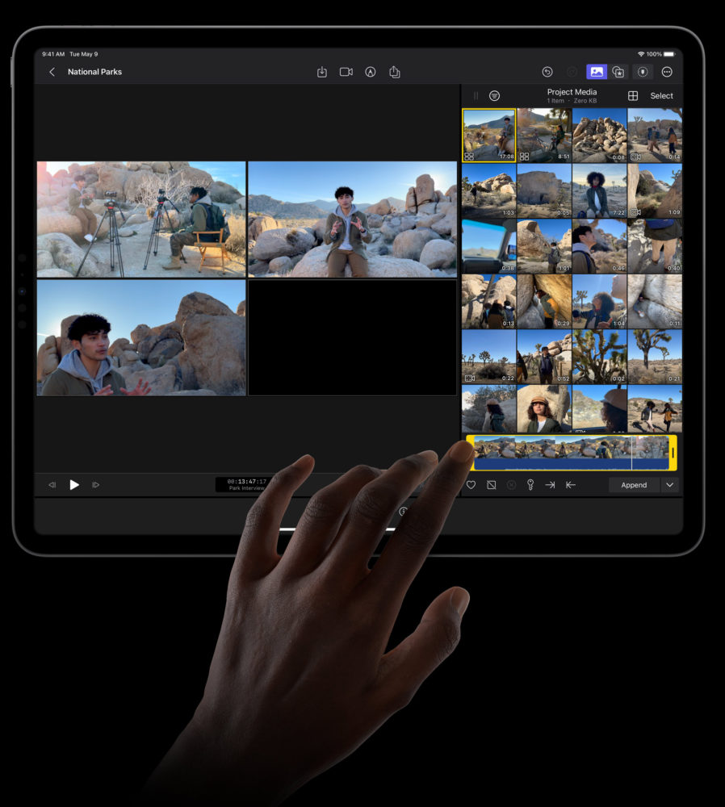Go back from the National Parks project

[52, 72]
